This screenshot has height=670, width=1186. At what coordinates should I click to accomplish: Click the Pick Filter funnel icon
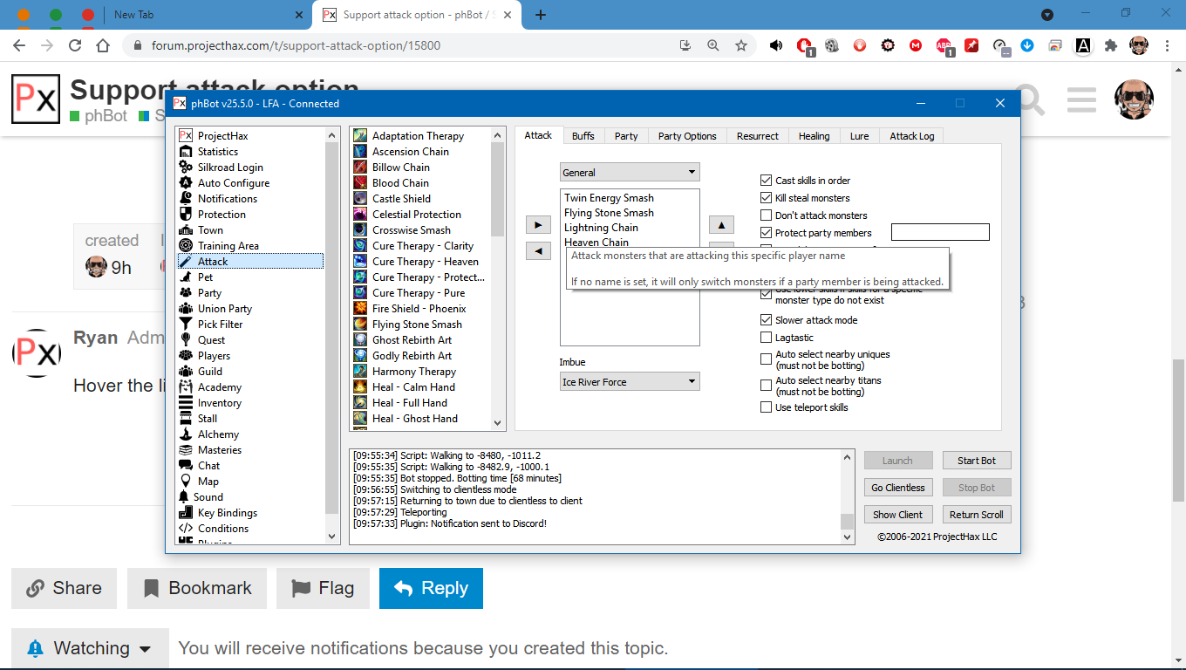coord(185,325)
